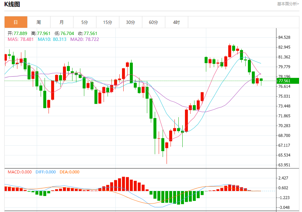Switch to the 周 weekly tab
Image resolution: width=302 pixels, height=212 pixels.
coord(39,22)
